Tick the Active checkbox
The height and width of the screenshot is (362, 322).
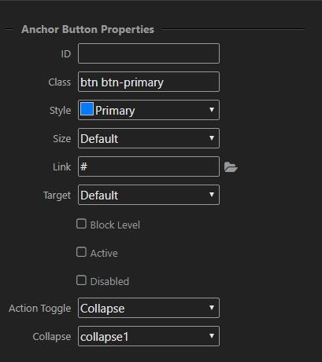(81, 252)
